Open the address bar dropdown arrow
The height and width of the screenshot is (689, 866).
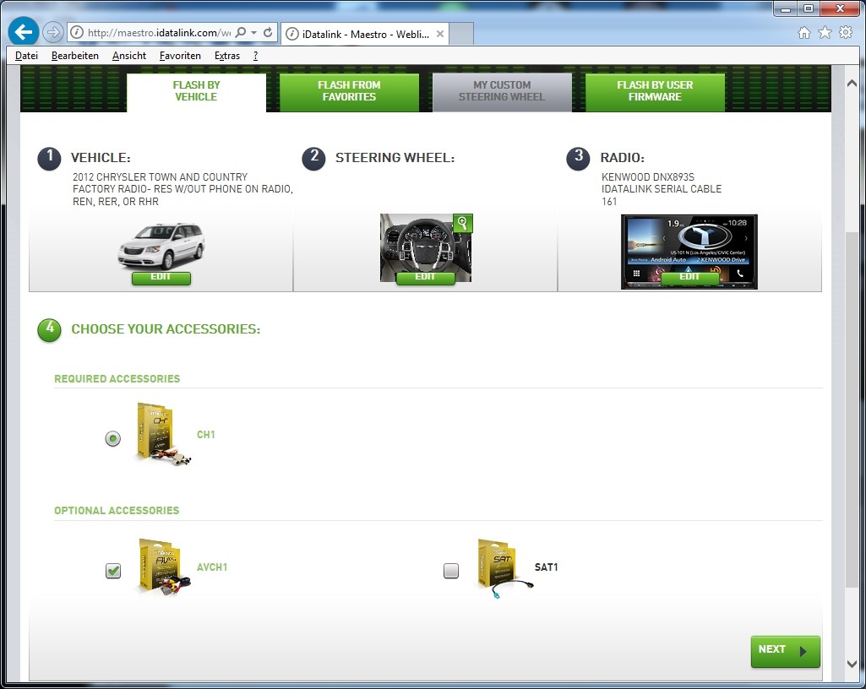(x=254, y=33)
